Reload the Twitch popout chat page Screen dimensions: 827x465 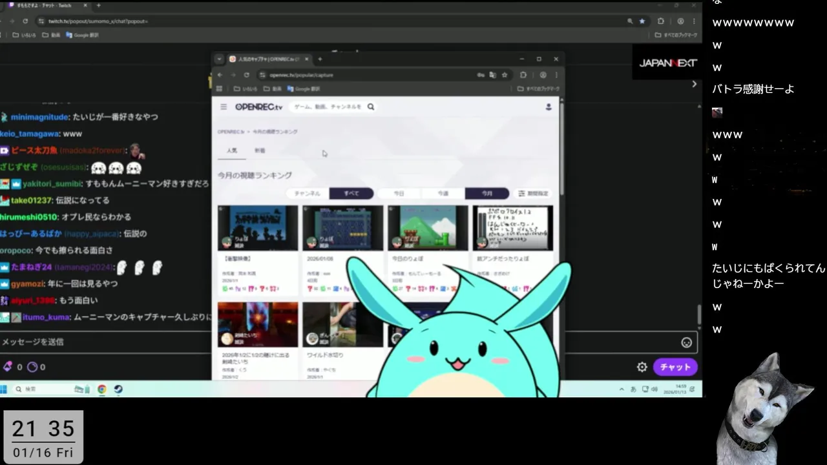pos(25,21)
